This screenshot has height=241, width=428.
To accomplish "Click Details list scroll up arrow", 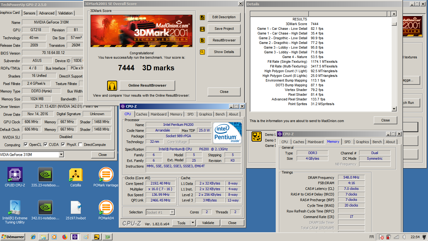I will [x=394, y=14].
